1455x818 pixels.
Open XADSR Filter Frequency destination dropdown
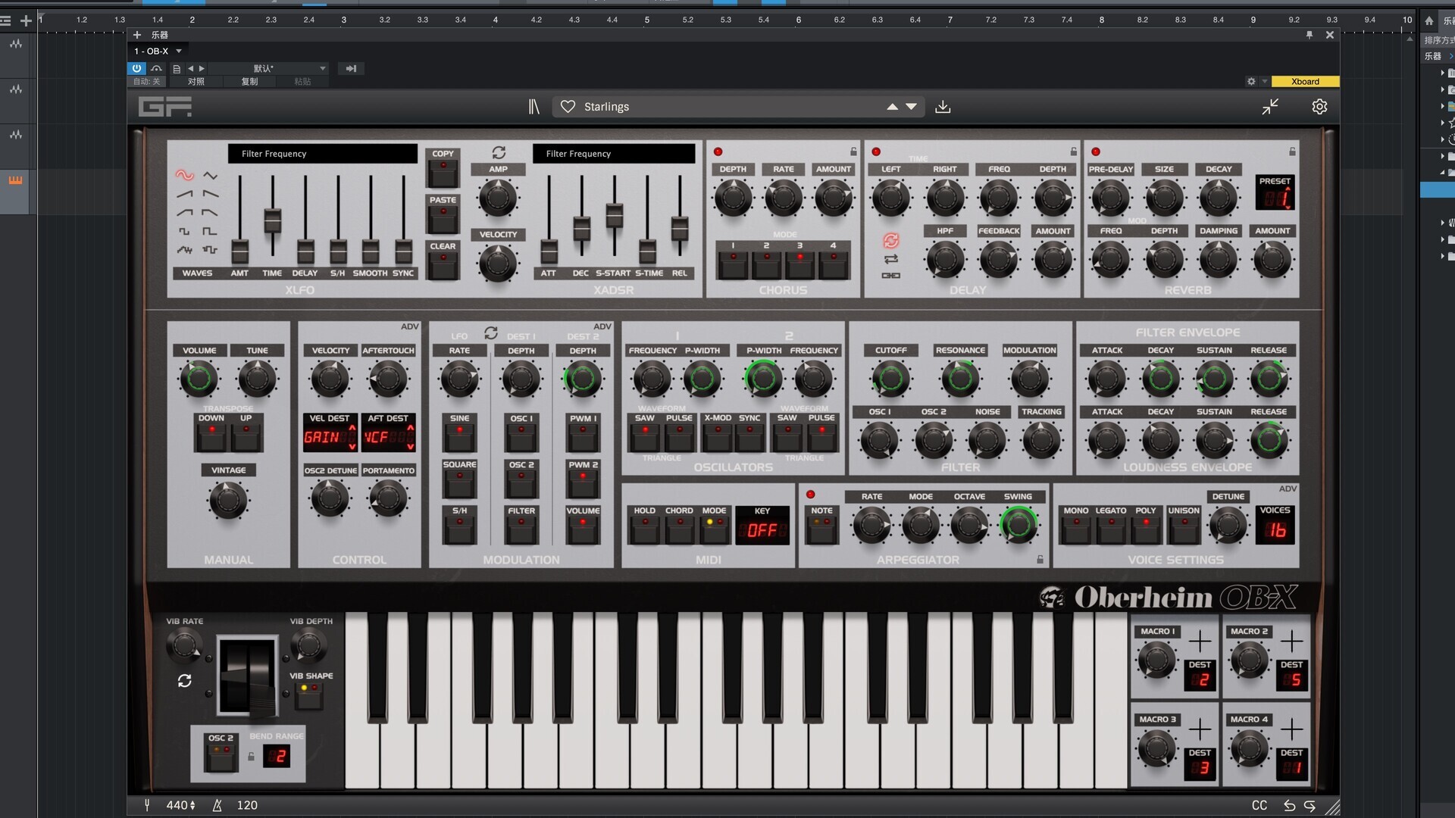coord(614,153)
